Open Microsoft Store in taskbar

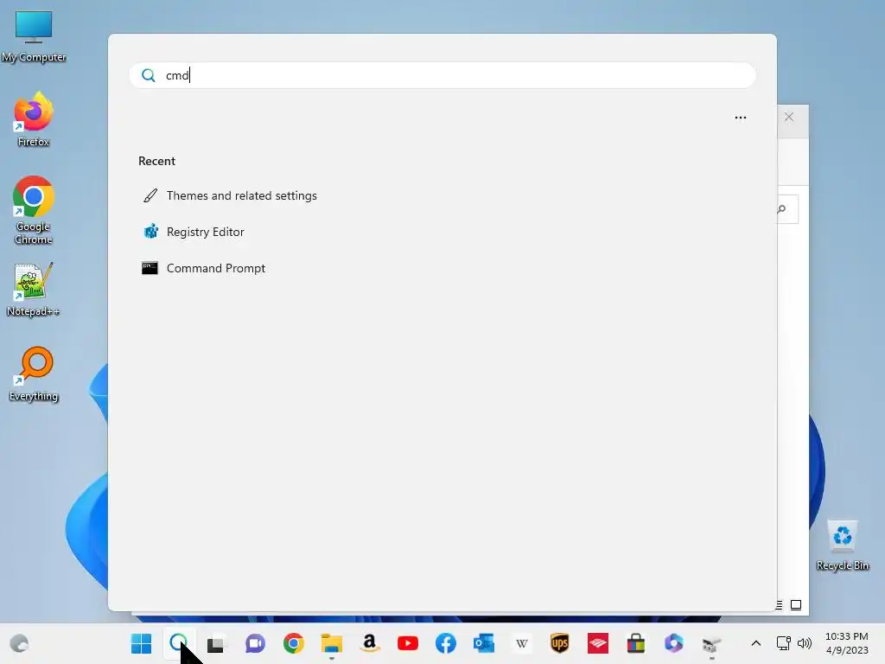click(636, 643)
